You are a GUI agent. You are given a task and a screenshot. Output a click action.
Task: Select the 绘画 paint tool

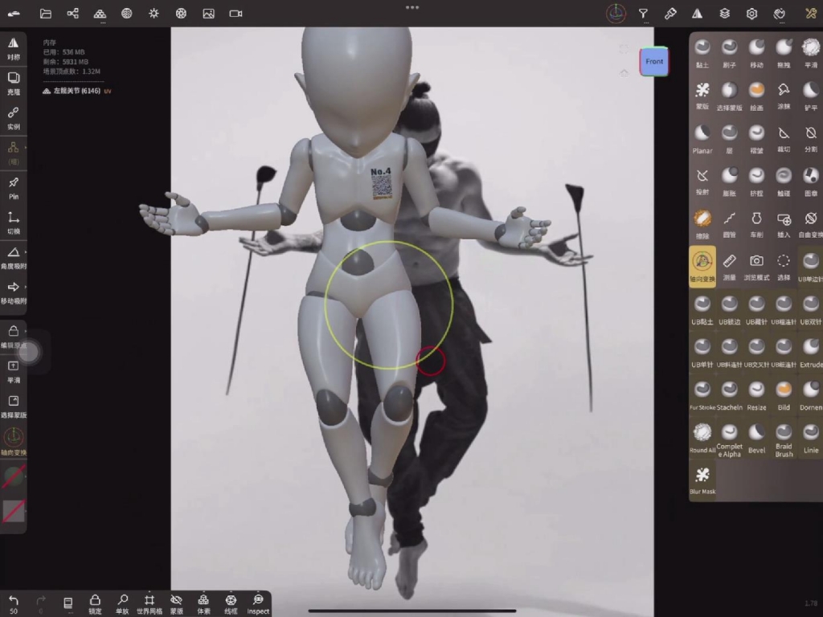(756, 96)
